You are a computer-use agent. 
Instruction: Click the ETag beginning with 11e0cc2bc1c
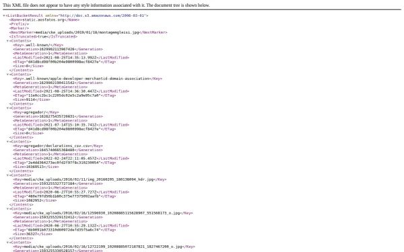click(x=65, y=95)
